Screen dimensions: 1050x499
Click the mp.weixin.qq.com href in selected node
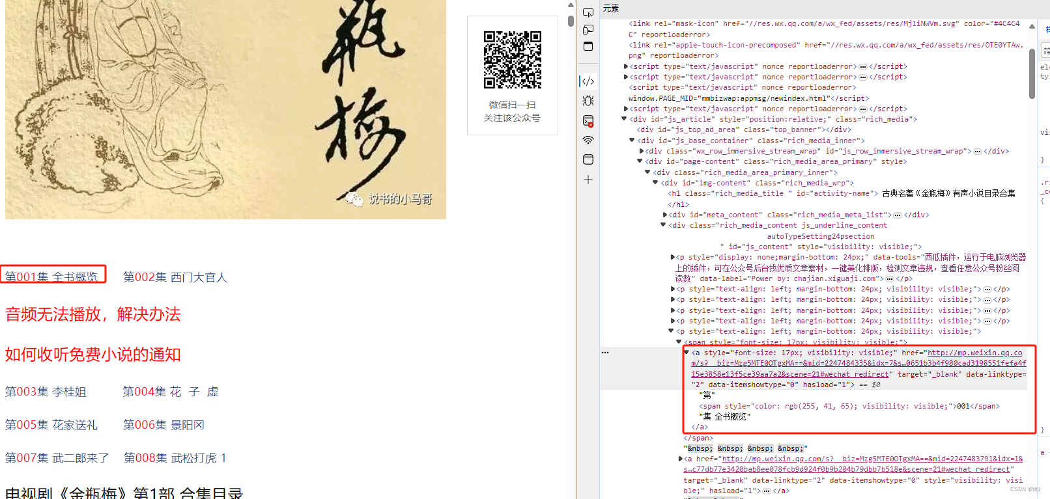858,364
